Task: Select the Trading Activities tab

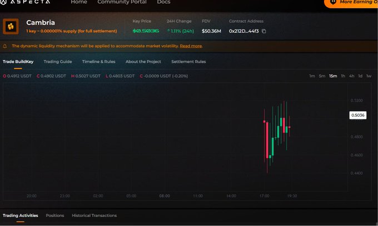Action: click(x=21, y=215)
